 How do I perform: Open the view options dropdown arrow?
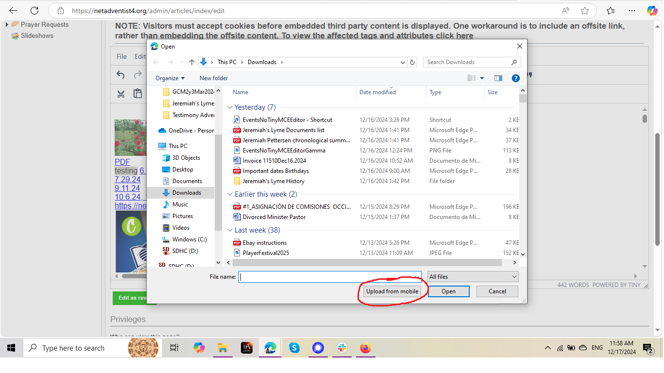pos(482,78)
